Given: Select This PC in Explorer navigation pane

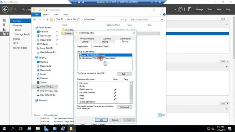Looking at the screenshot, I should (x=43, y=58).
